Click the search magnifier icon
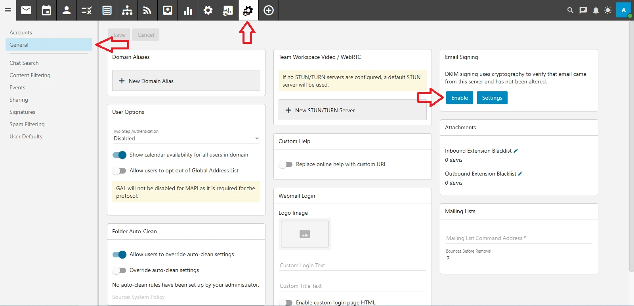Image resolution: width=634 pixels, height=306 pixels. pos(570,10)
